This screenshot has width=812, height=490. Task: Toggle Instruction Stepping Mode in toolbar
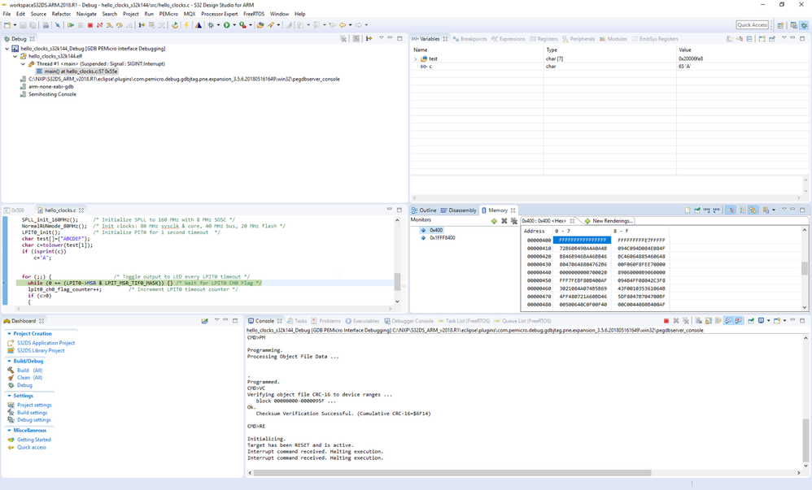142,25
